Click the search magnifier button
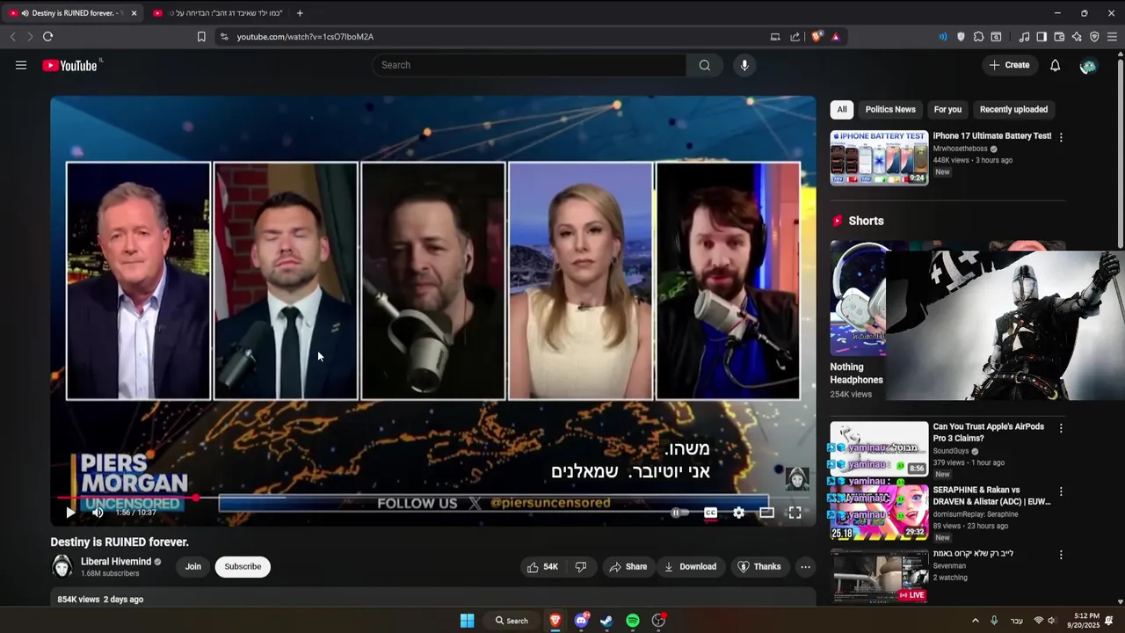The width and height of the screenshot is (1125, 633). [x=704, y=65]
